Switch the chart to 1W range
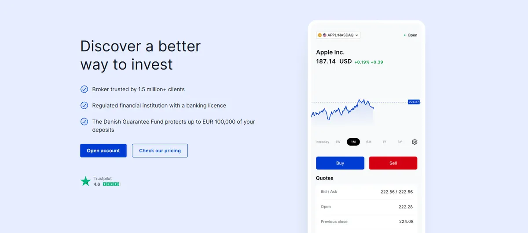Screen dimensions: 528x233 tap(338, 142)
